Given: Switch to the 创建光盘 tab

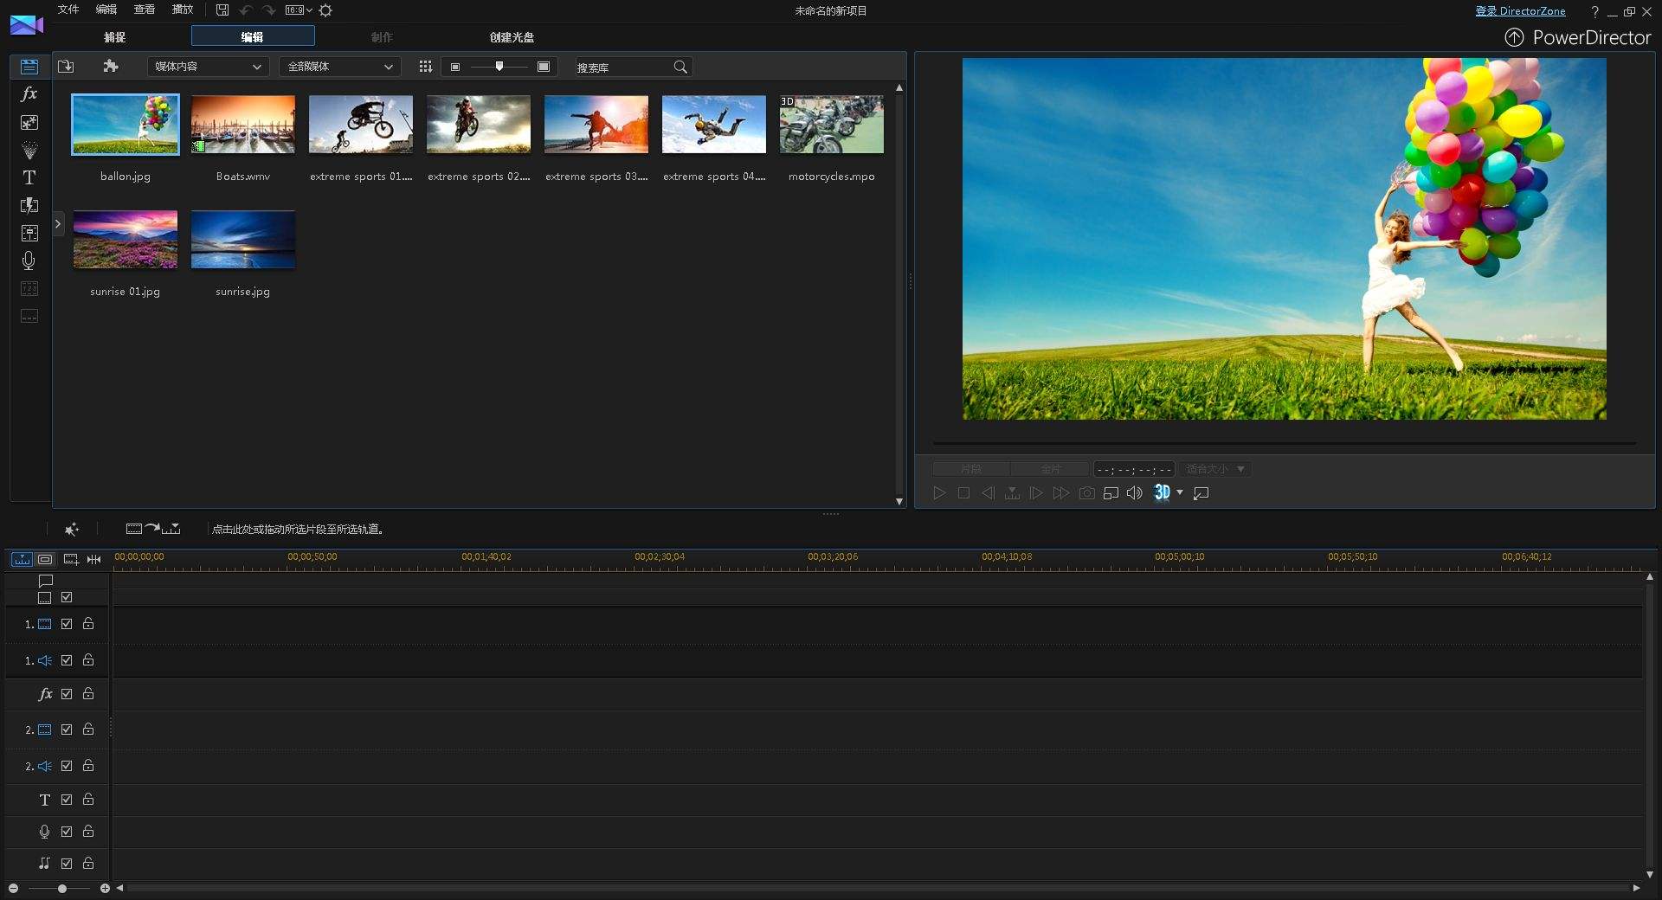Looking at the screenshot, I should (512, 37).
